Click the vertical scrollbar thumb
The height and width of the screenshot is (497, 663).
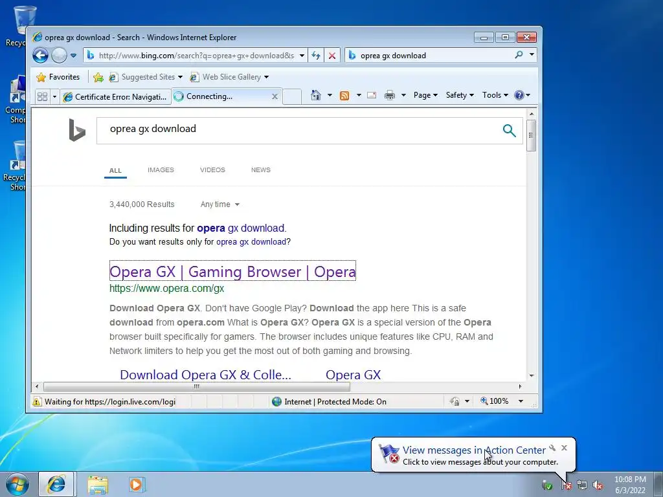coord(531,135)
